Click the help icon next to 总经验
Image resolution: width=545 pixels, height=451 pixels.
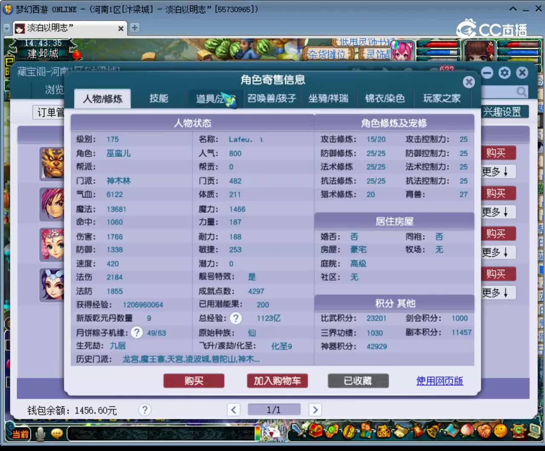coord(235,318)
